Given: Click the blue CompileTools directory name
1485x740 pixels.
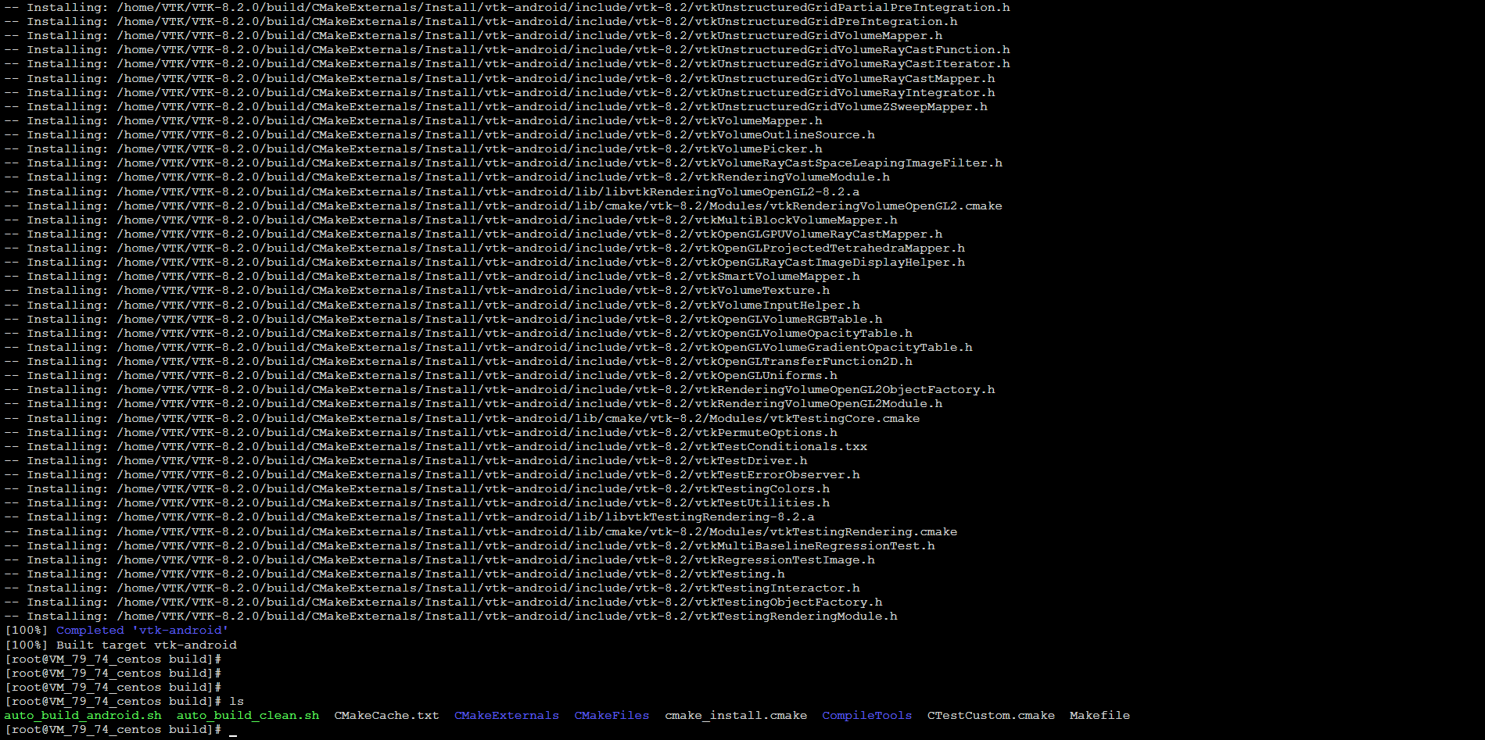Looking at the screenshot, I should pos(866,715).
